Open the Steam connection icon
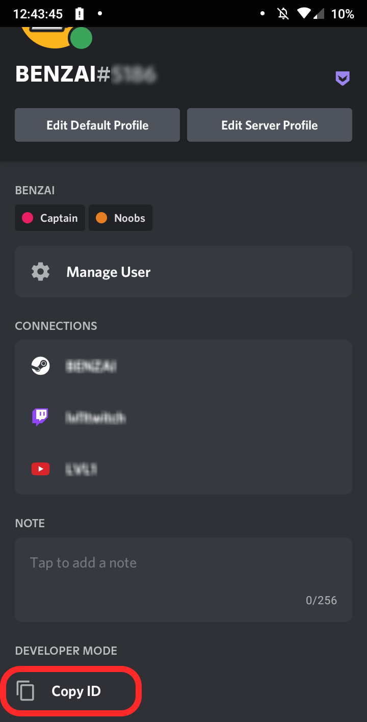This screenshot has height=722, width=367. (x=40, y=366)
